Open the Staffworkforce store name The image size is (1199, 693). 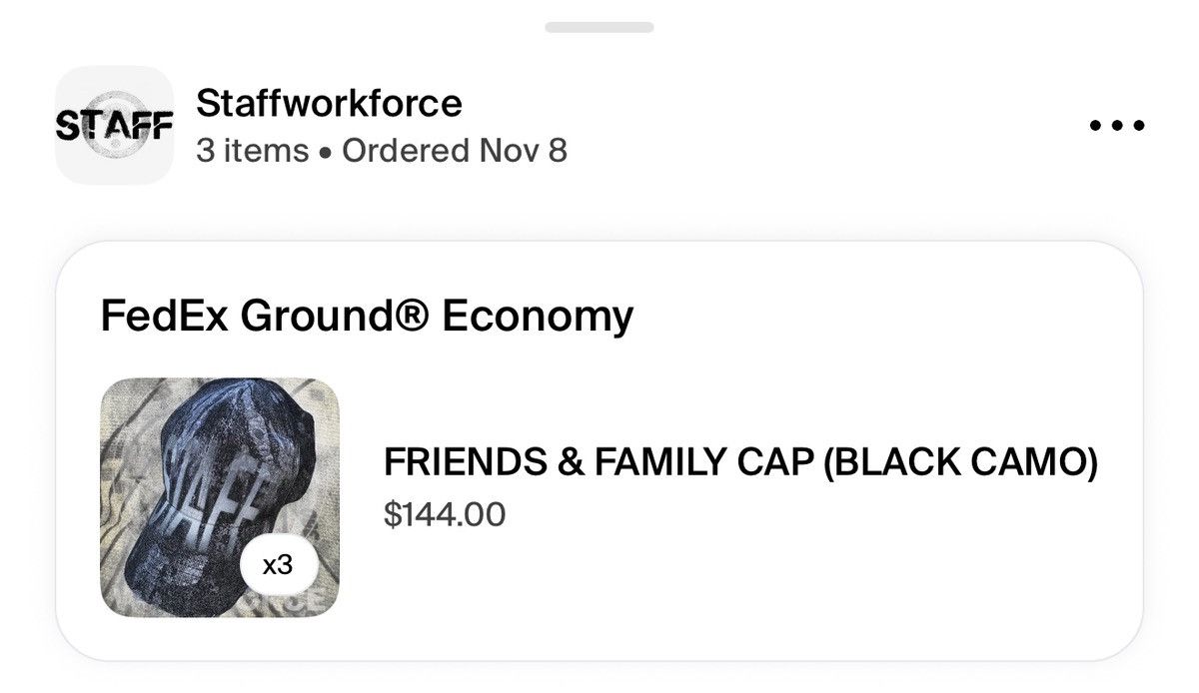tap(329, 102)
